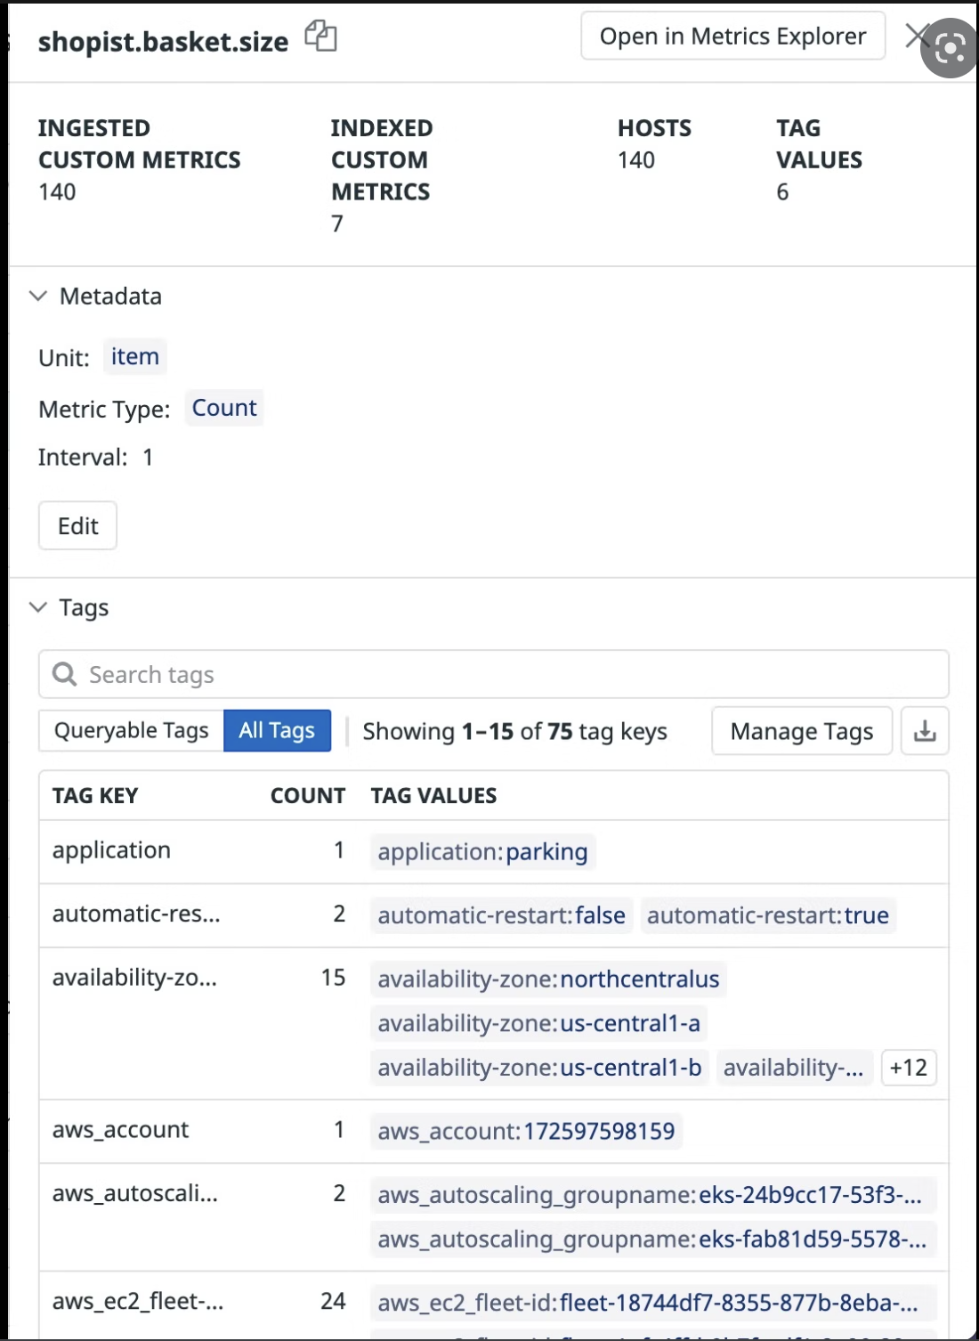This screenshot has height=1341, width=979.
Task: Expand the +12 hidden availability-zone values
Action: point(908,1068)
